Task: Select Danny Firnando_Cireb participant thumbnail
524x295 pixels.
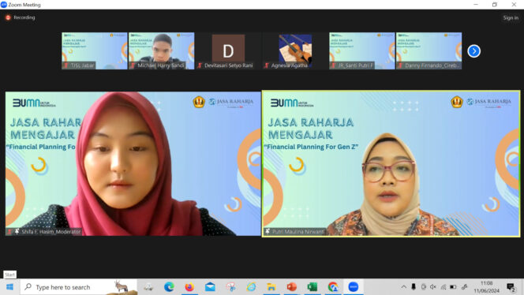Action: [x=429, y=50]
